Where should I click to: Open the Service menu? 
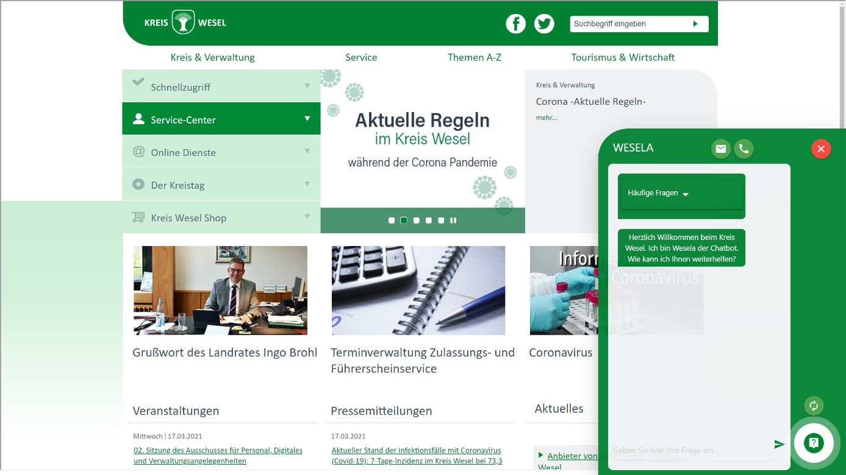coord(361,57)
